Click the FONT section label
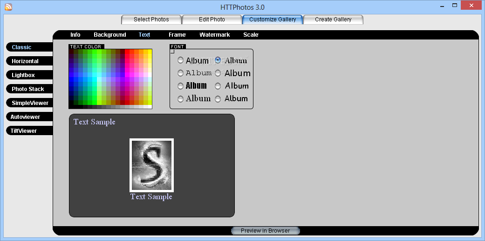Screen dimensions: 485x241 [x=178, y=46]
